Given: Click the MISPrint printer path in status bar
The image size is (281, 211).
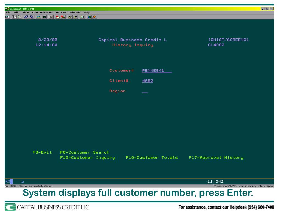Looking at the screenshot, I should point(244,186).
